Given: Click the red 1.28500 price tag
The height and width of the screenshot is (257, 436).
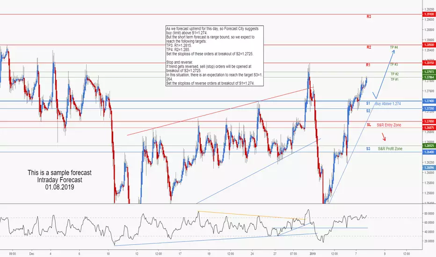Looking at the screenshot, I should pos(429,45).
